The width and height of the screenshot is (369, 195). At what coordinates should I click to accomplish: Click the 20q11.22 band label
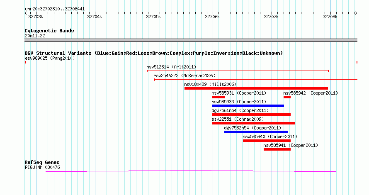pyautogui.click(x=35, y=36)
